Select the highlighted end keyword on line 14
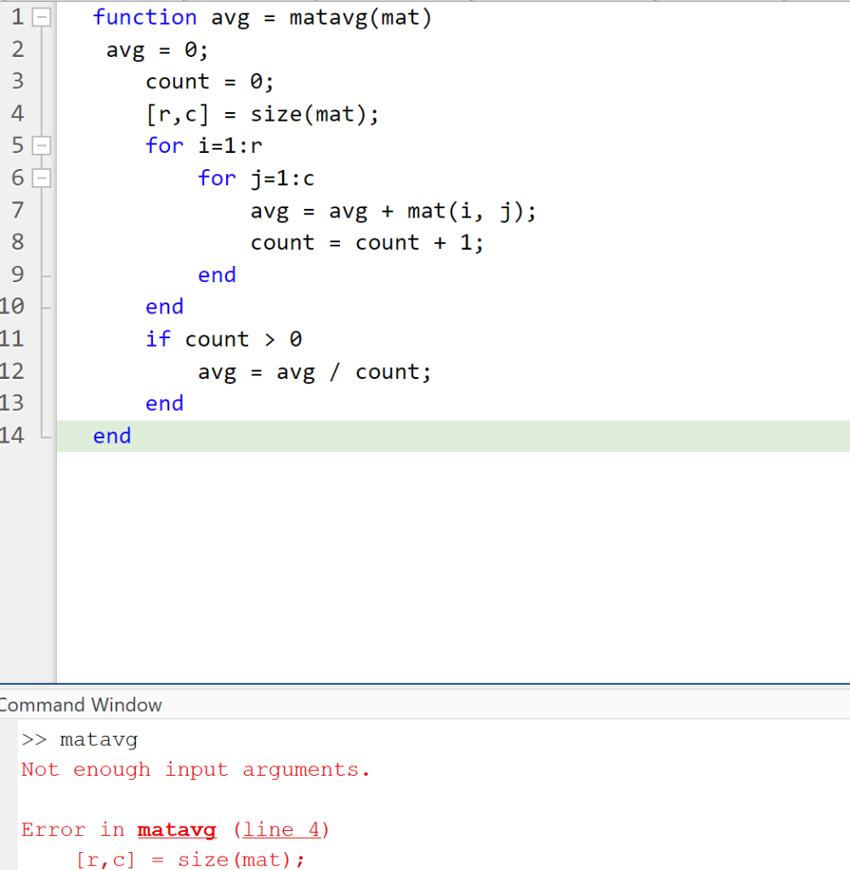The image size is (850, 870). [112, 435]
